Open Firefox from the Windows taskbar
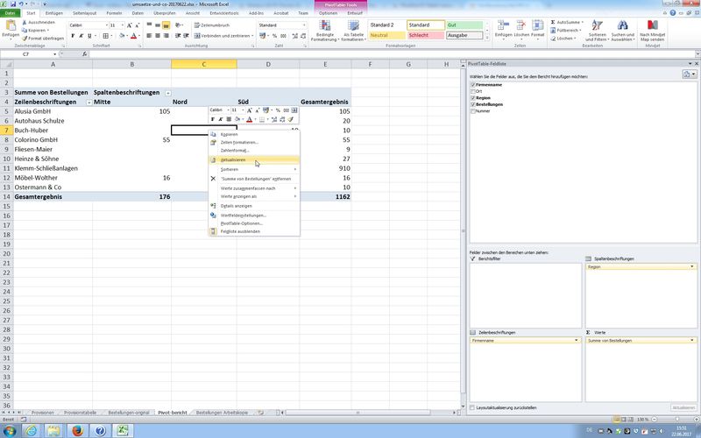701x438 pixels. [x=76, y=430]
